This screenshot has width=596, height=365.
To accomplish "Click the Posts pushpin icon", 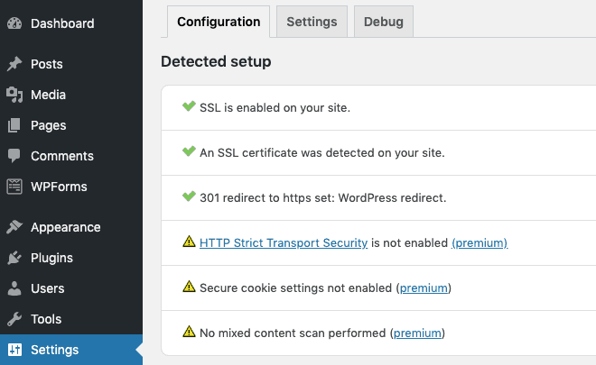I will point(14,64).
